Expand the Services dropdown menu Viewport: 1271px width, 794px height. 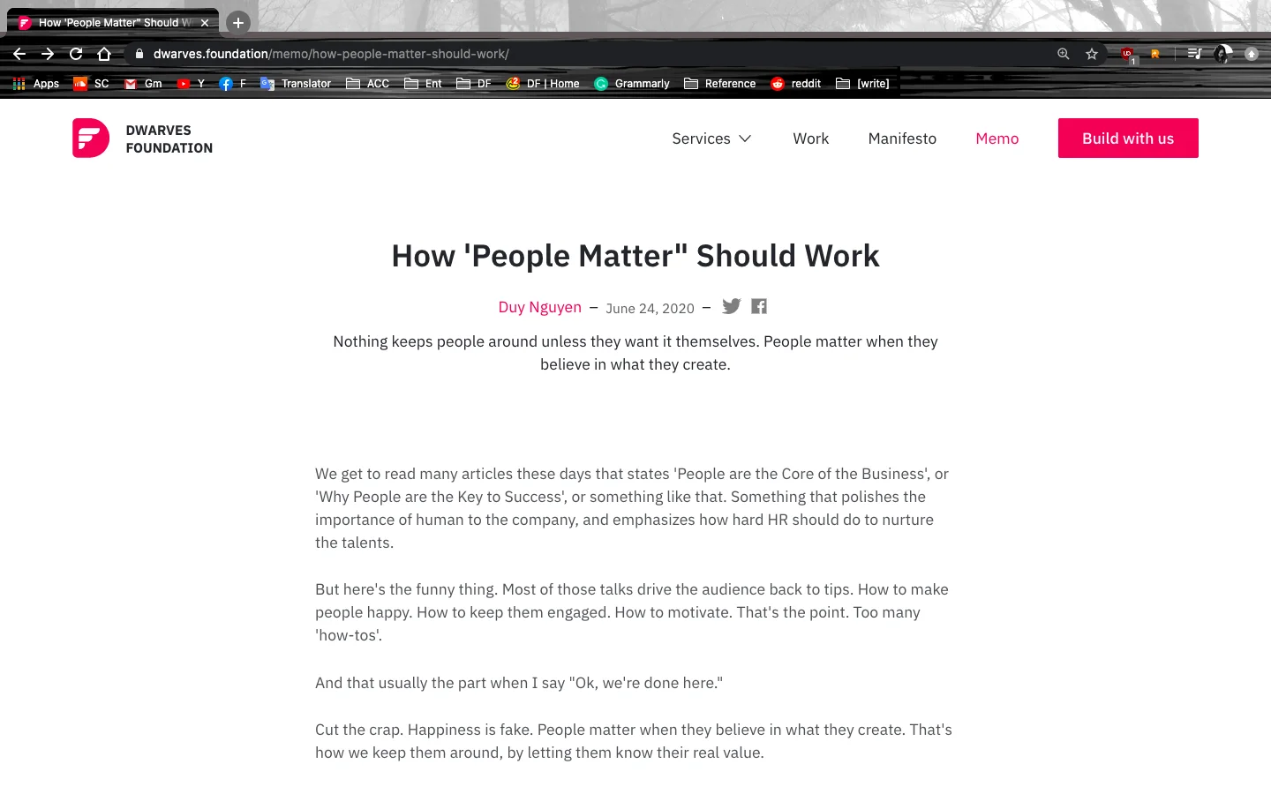(x=711, y=139)
